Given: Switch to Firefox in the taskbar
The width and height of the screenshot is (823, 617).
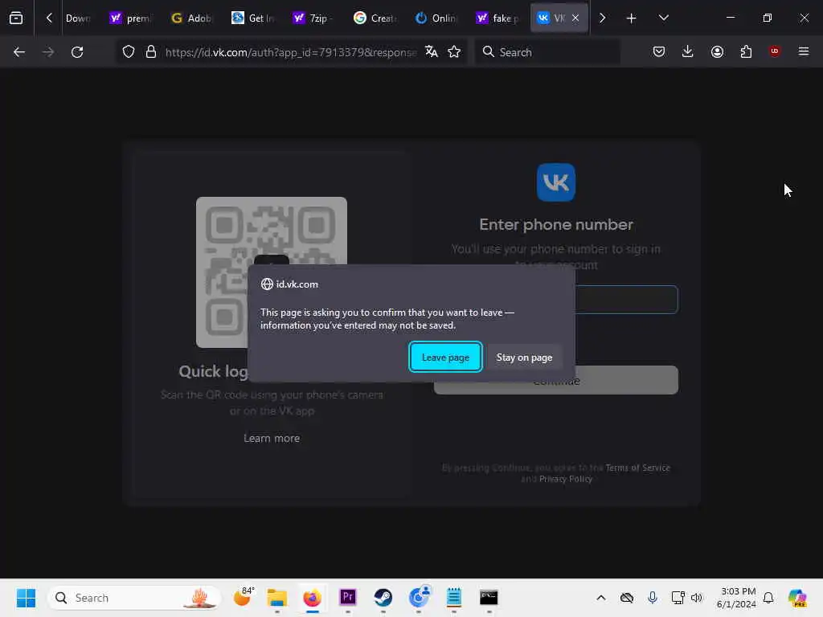Looking at the screenshot, I should pos(313,598).
